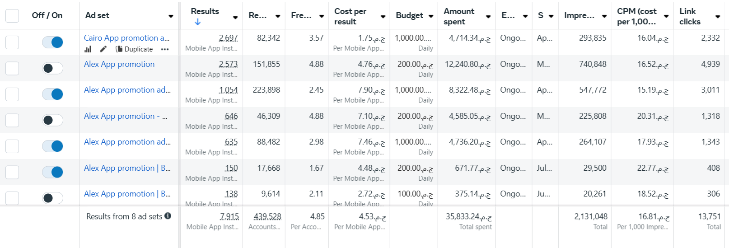
Task: Click the blue sort arrow under Results
Action: click(x=197, y=22)
